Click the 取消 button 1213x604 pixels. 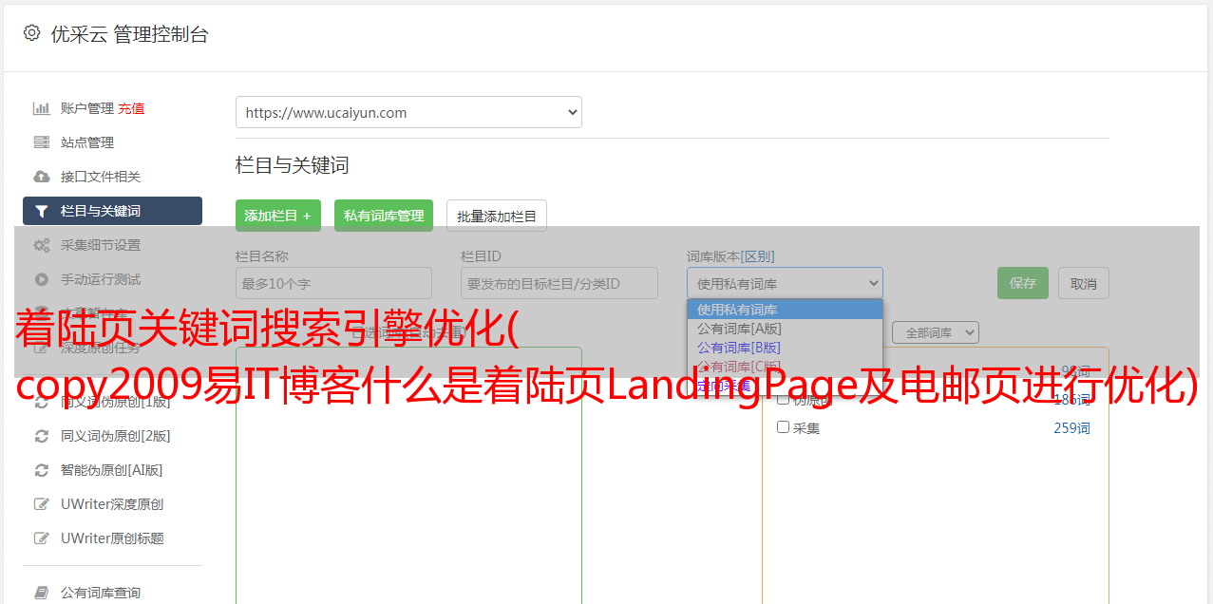[1084, 283]
